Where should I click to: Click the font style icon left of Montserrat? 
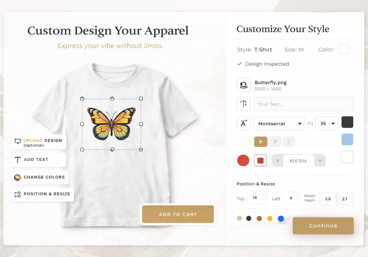[244, 123]
